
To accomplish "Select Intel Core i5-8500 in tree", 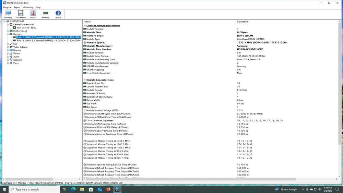I will tap(26, 28).
